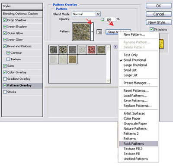Load the Artist Surfaces pattern set
This screenshot has width=173, height=168.
tap(134, 113)
